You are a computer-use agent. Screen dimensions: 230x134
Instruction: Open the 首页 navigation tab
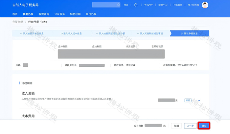coord(15,14)
